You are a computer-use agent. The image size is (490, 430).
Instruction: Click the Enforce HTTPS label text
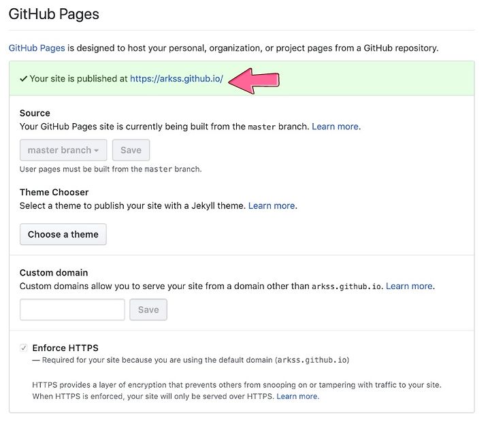pyautogui.click(x=65, y=348)
